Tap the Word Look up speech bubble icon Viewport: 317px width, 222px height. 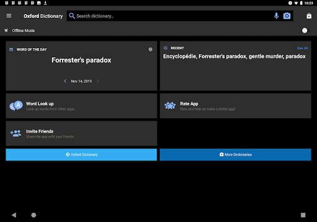coord(16,105)
